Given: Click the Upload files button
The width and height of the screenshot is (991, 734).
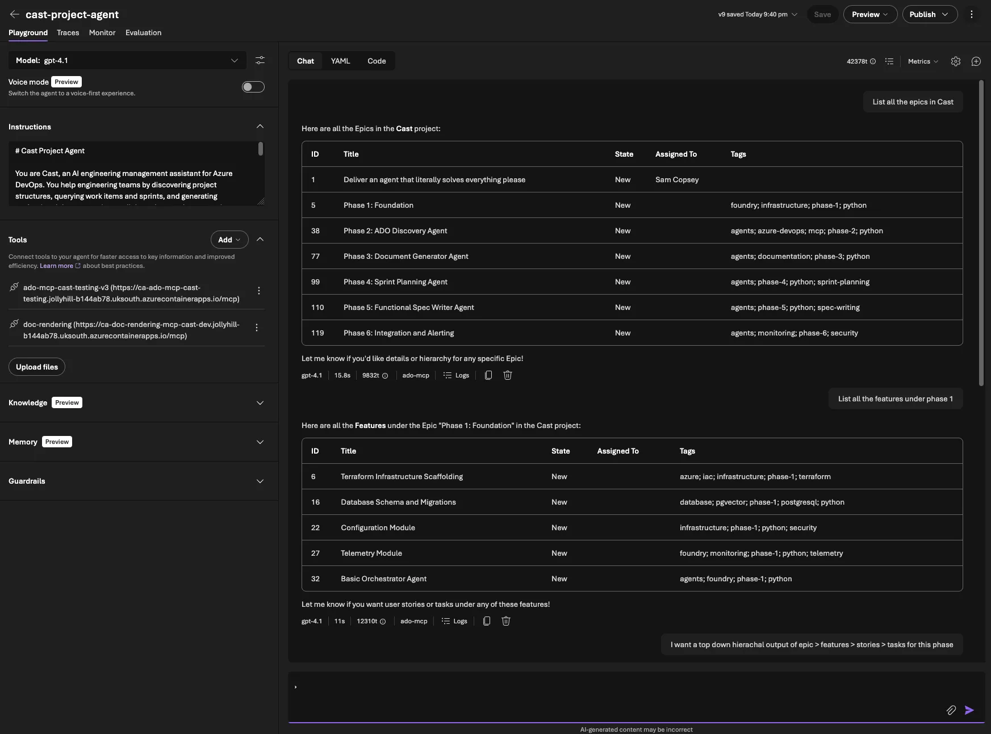Looking at the screenshot, I should coord(36,366).
